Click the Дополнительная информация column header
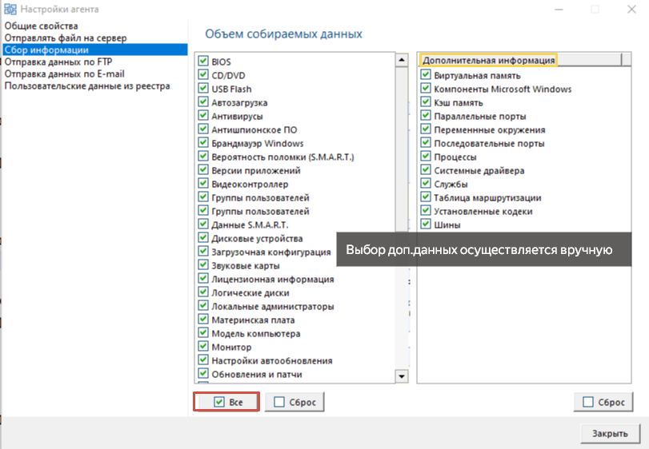 click(488, 60)
